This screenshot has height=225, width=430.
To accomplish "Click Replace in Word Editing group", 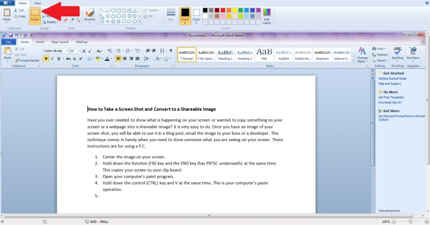I will click(380, 55).
